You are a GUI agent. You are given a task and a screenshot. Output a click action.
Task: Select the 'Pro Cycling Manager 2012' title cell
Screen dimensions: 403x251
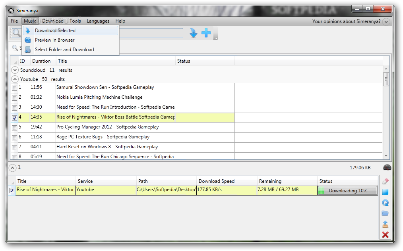point(115,127)
